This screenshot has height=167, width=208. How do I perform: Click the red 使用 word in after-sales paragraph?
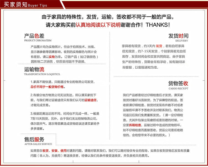pos(64,151)
